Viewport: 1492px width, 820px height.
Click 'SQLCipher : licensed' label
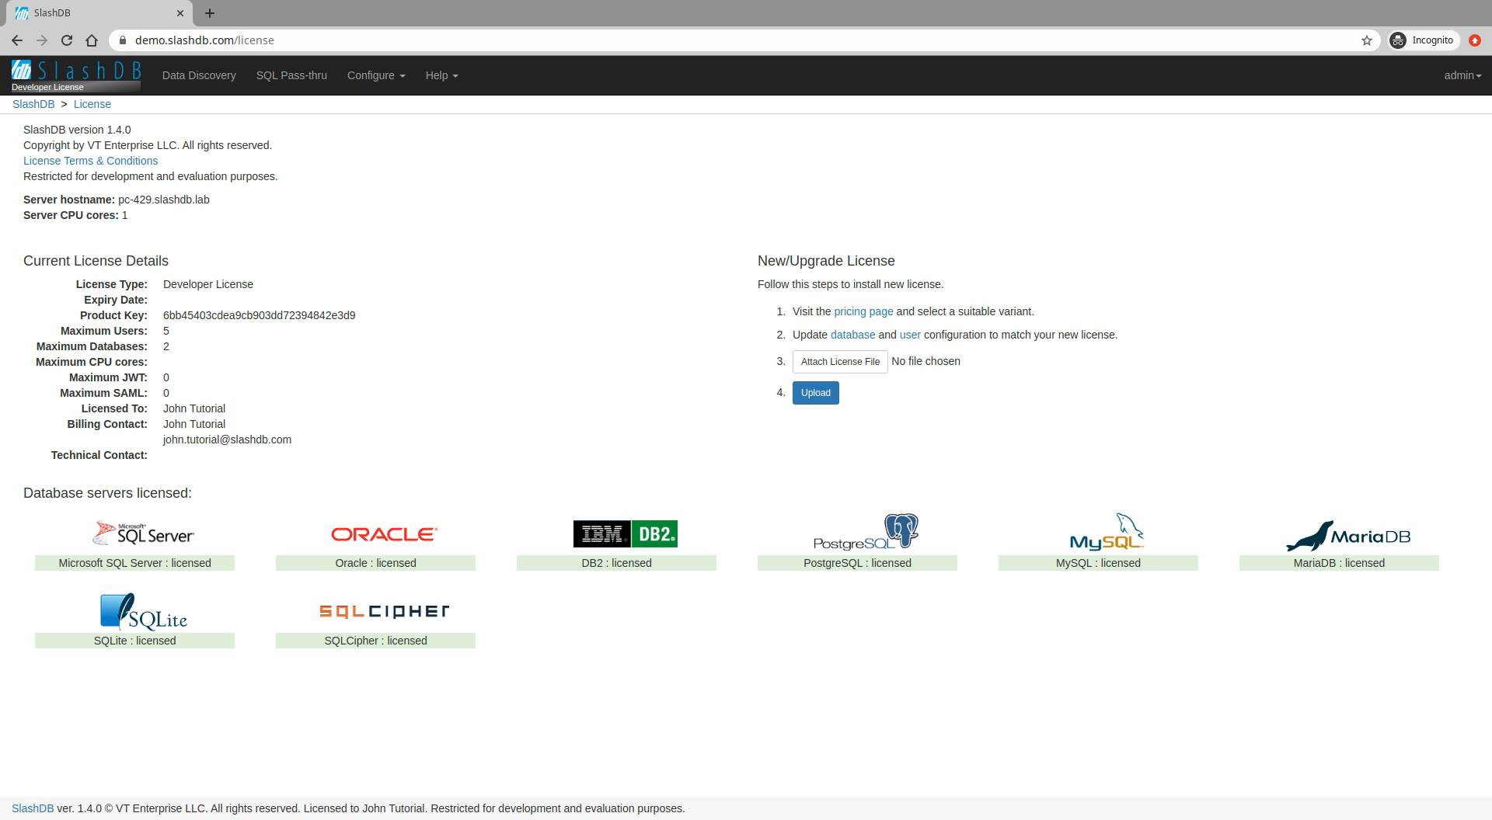tap(375, 641)
